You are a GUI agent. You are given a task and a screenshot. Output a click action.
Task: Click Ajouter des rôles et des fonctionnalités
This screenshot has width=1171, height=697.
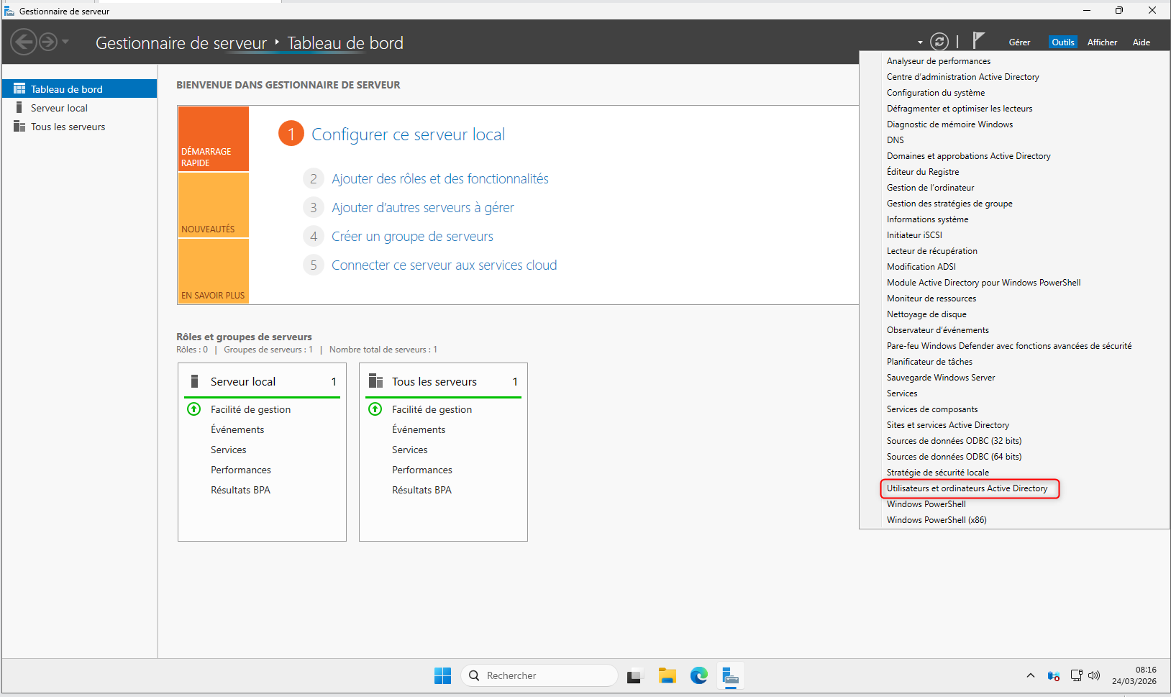(x=440, y=179)
